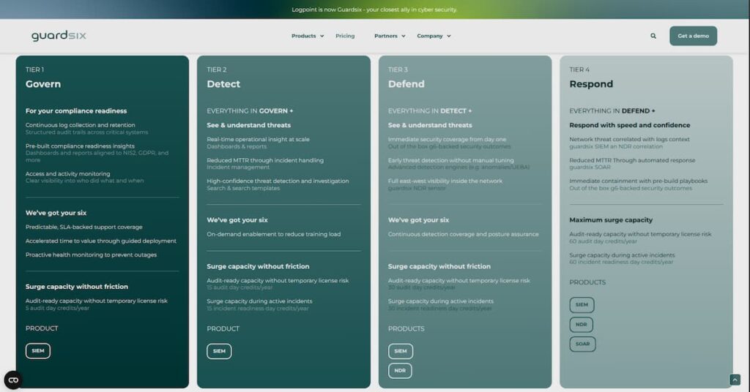Viewport: 750px width, 392px height.
Task: Click 'Continuous detection coverage and posture assurance'
Action: tap(463, 235)
